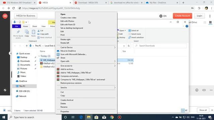The width and height of the screenshot is (214, 120).
Task: Click the Explorer help icon
Action: pos(187,26)
